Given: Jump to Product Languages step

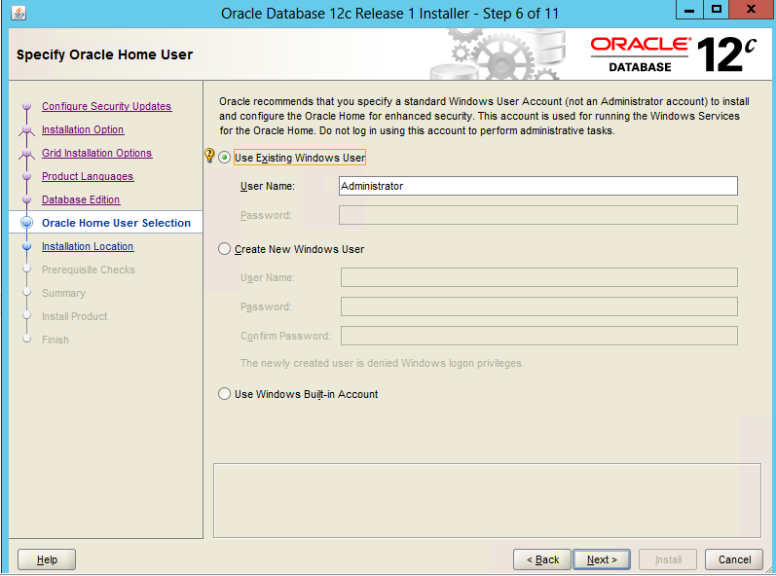Looking at the screenshot, I should (88, 177).
